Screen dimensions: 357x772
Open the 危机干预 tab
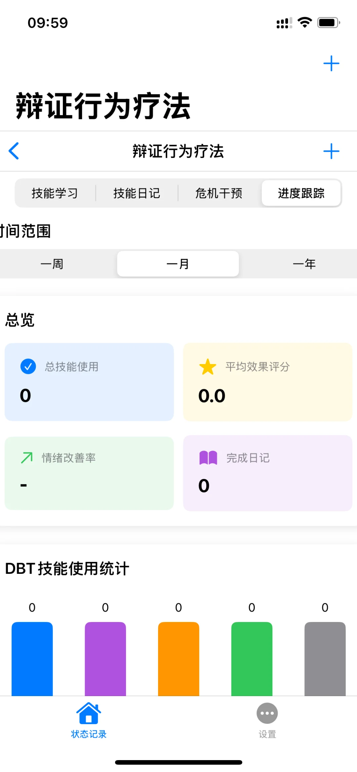tap(219, 193)
